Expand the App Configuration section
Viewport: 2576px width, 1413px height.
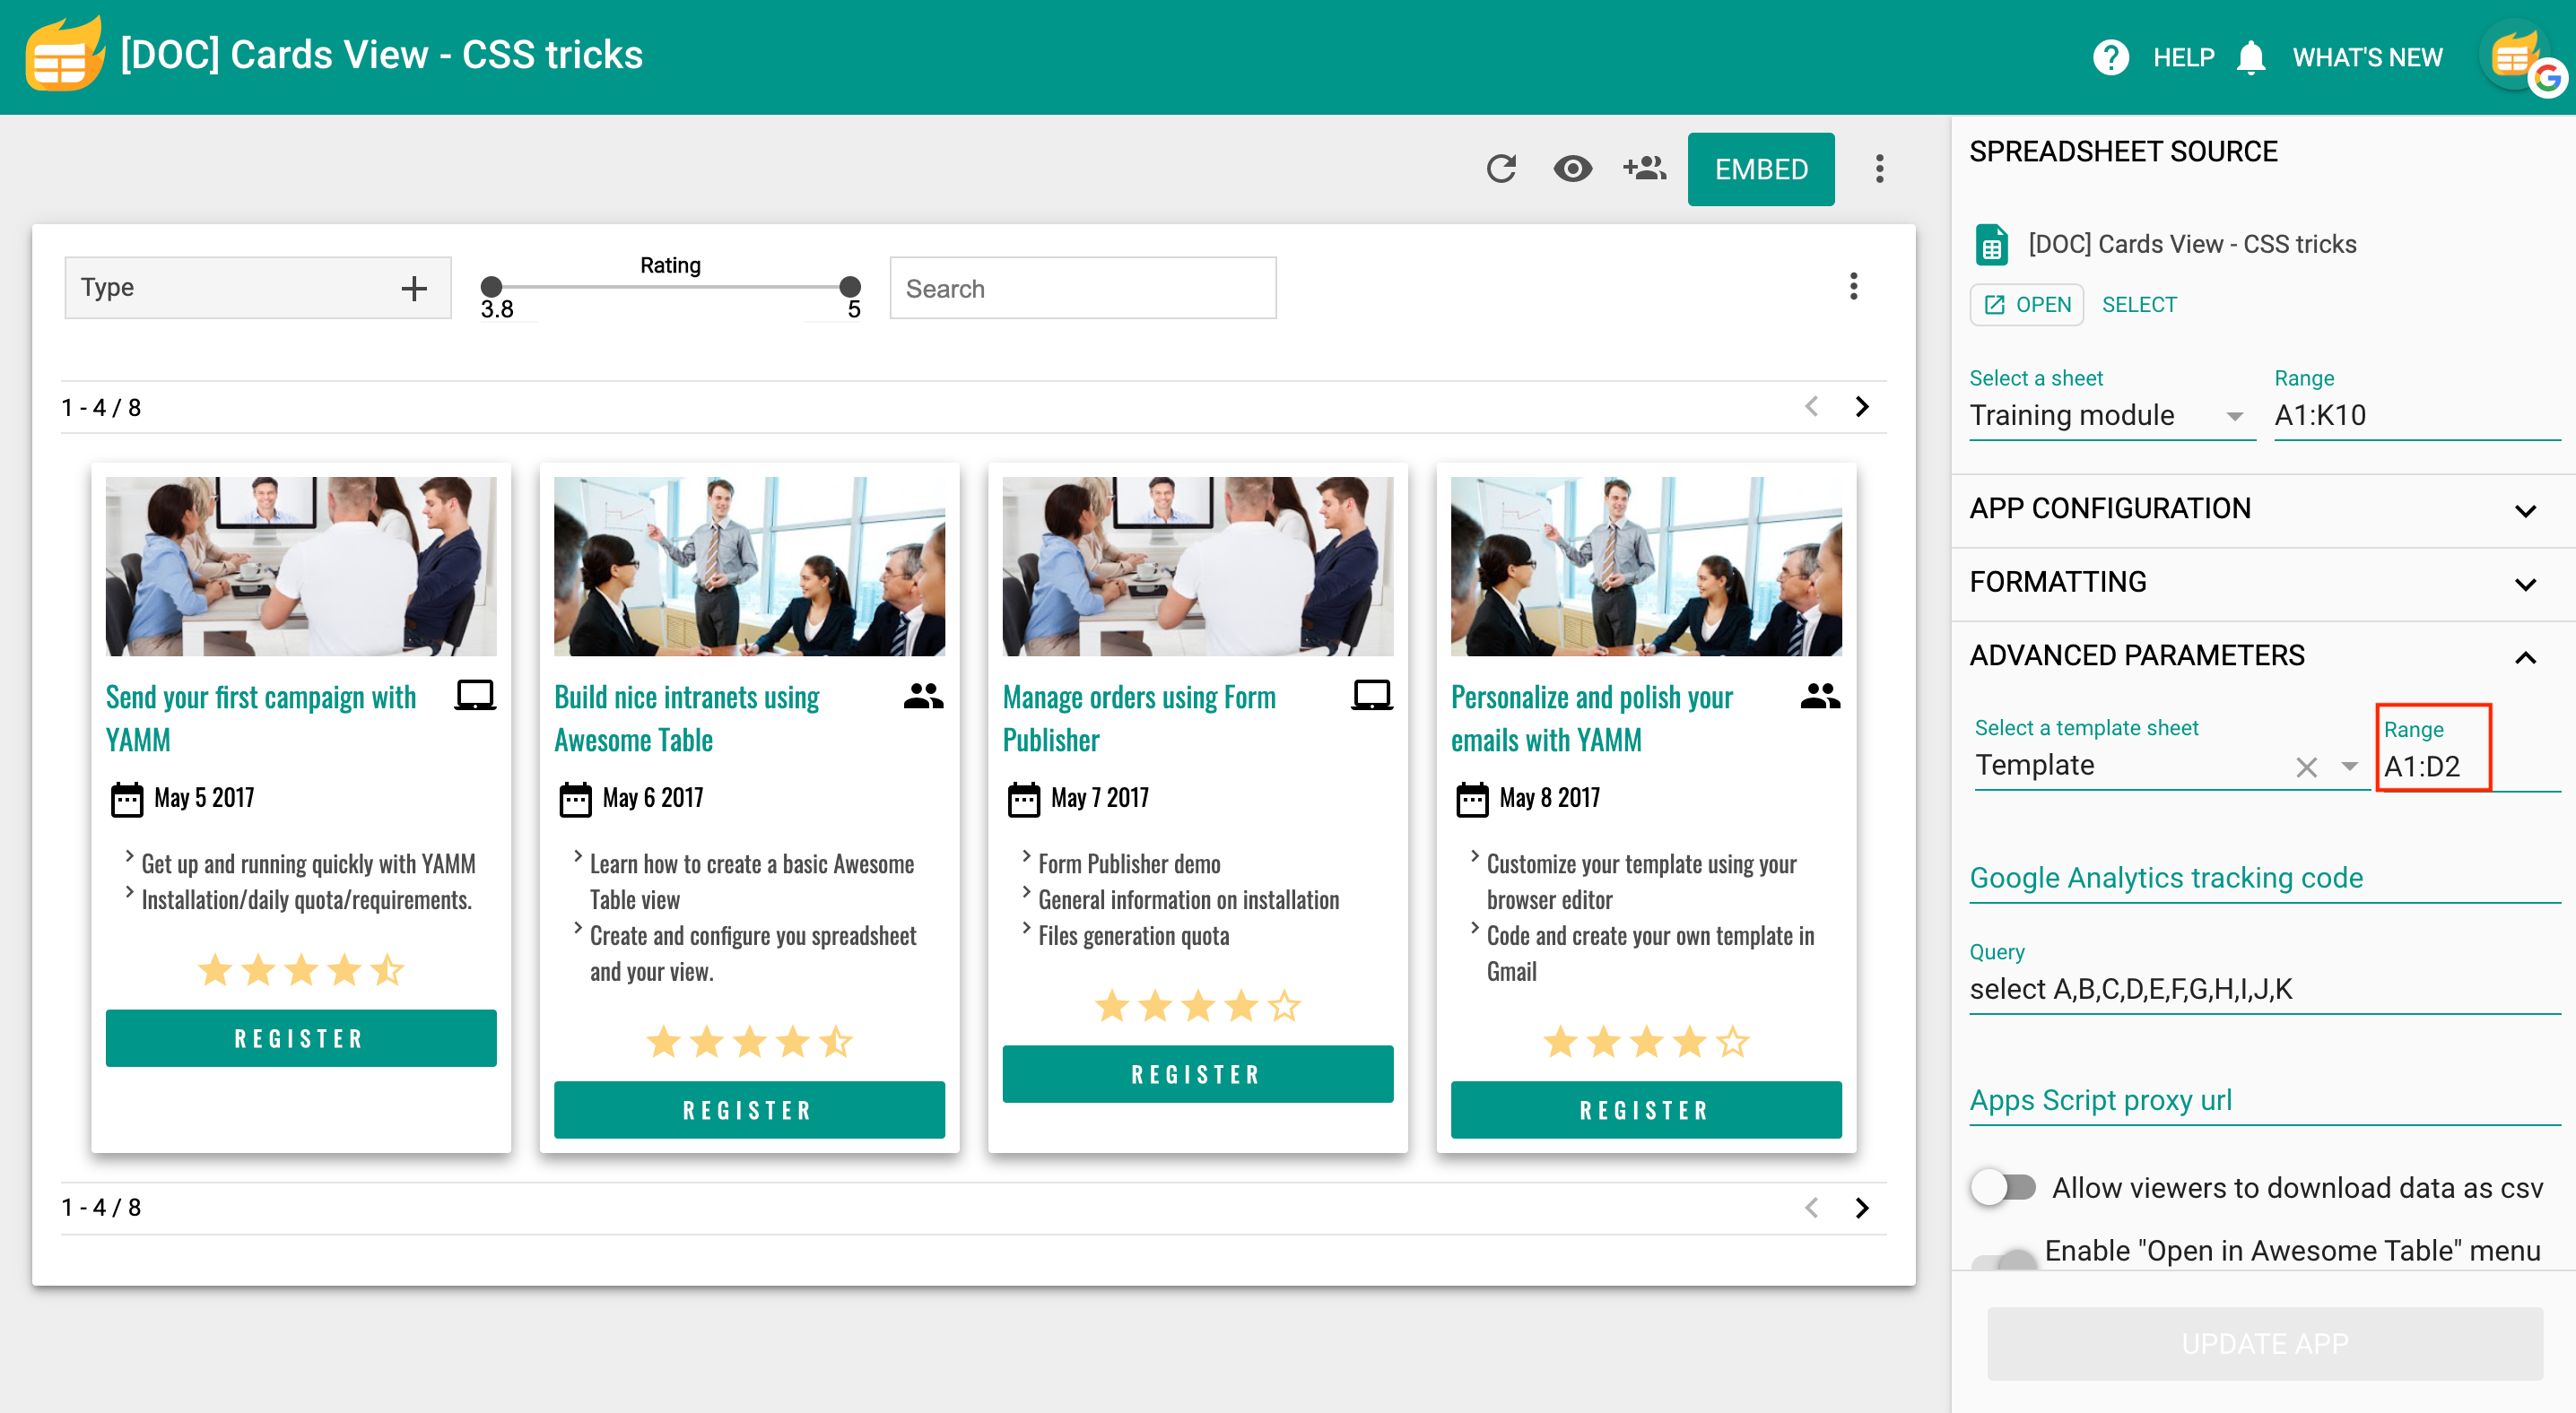tap(2263, 509)
